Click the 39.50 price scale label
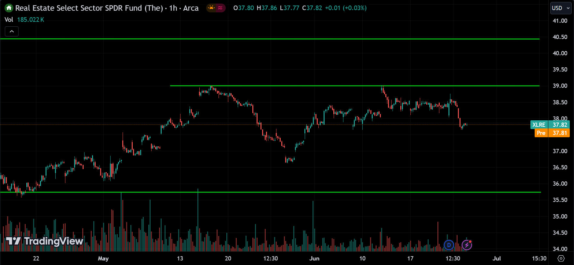This screenshot has height=265, width=574. coord(560,70)
